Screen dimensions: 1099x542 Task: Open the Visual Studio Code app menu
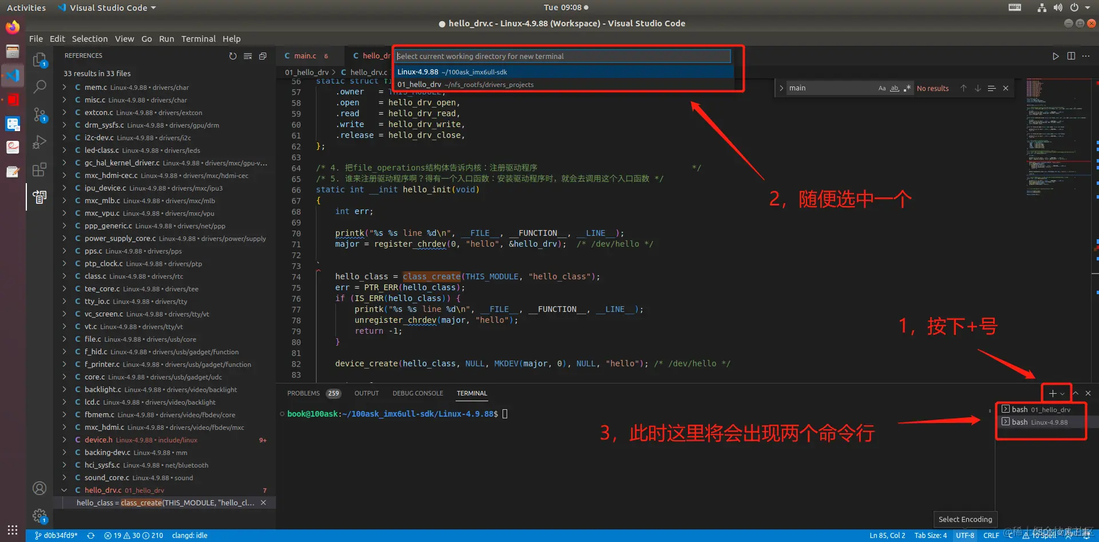click(107, 7)
